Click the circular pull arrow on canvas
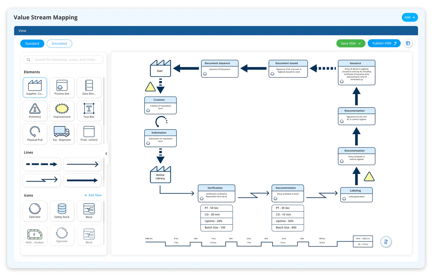 click(x=161, y=122)
